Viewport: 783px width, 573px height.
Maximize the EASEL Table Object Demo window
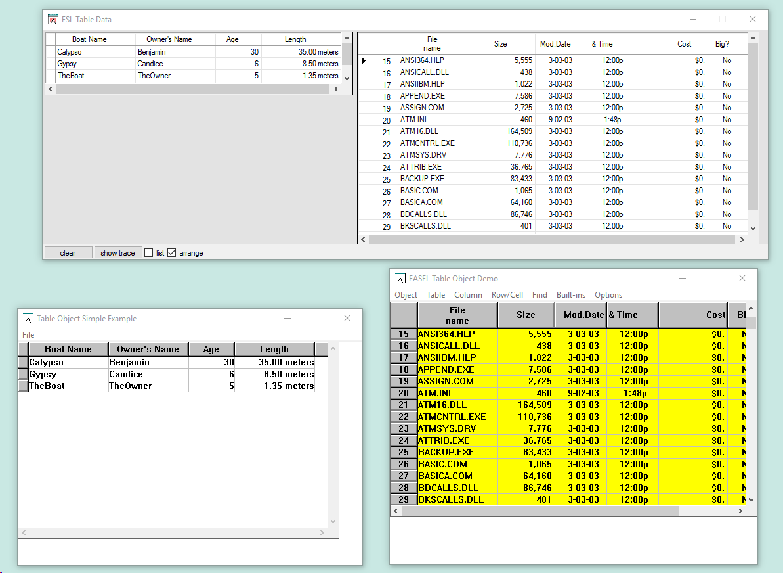712,279
